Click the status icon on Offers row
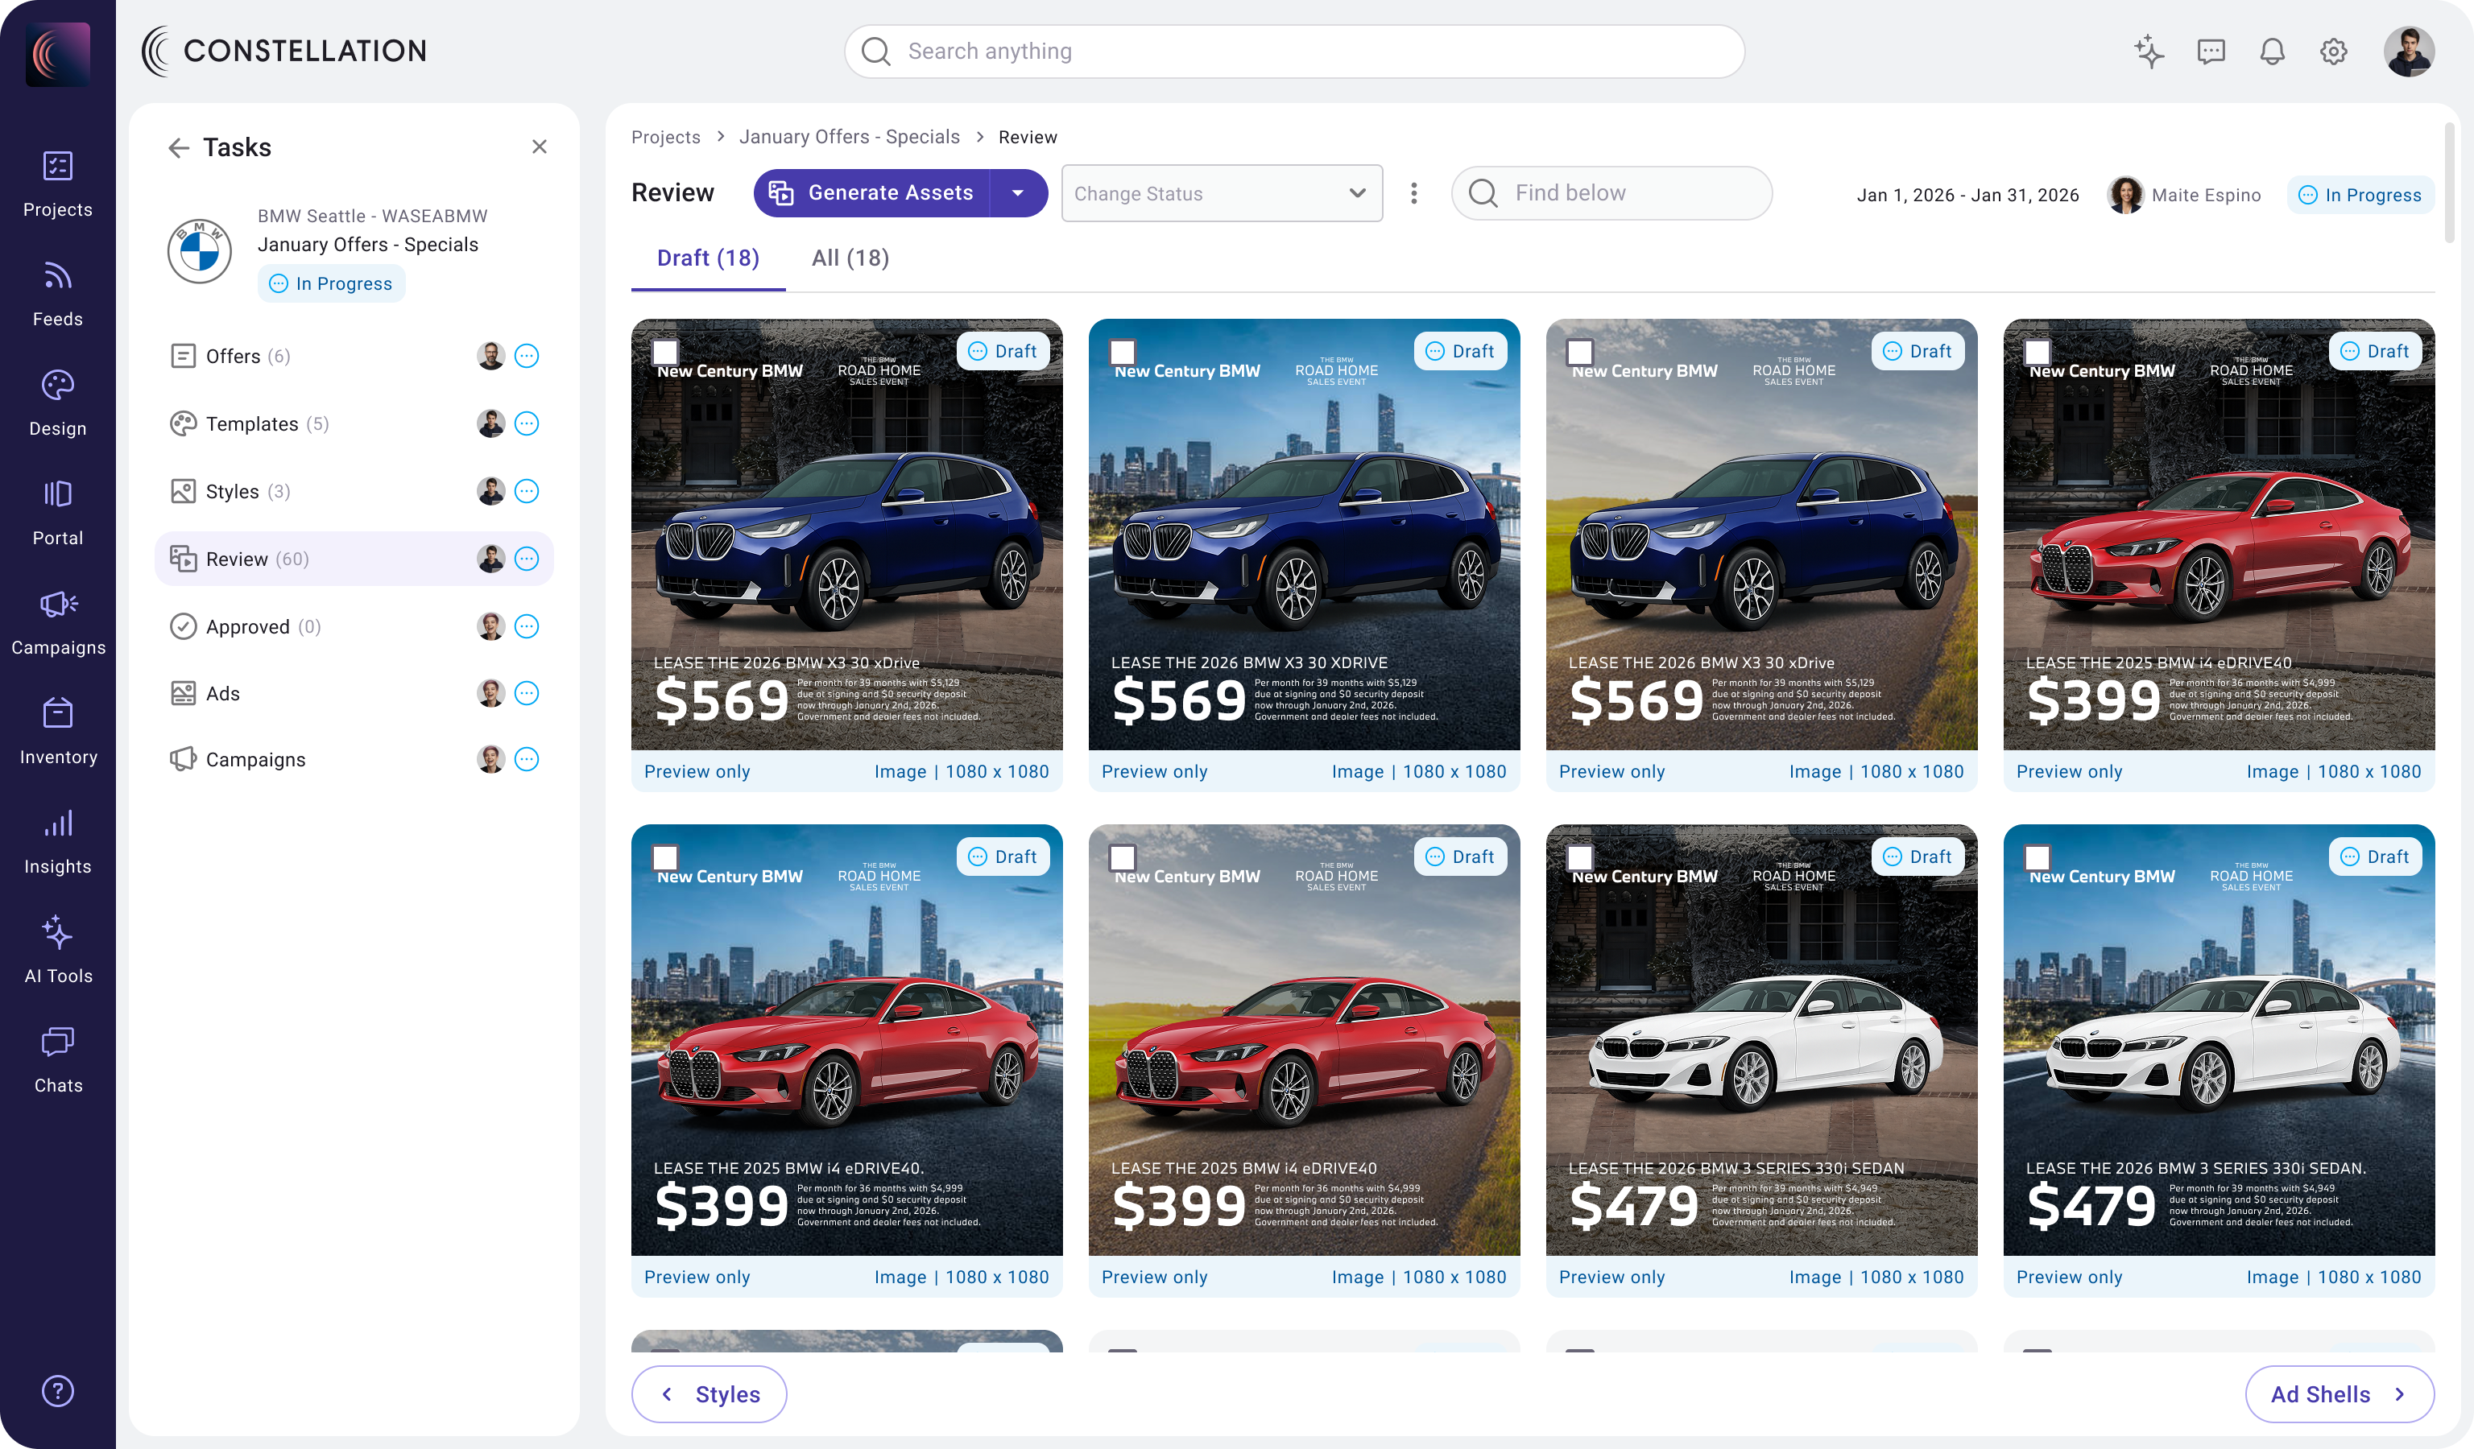Viewport: 2474px width, 1449px height. 527,356
